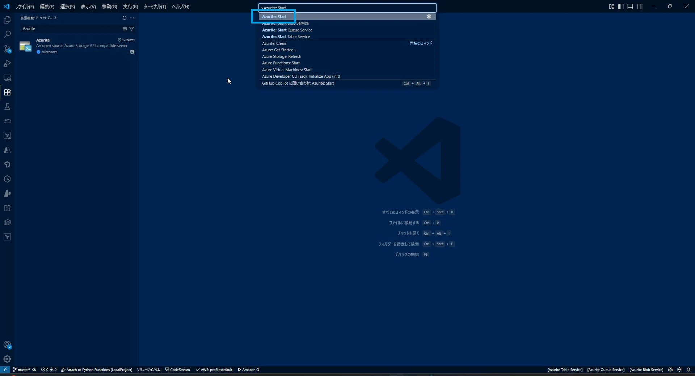The height and width of the screenshot is (376, 695).
Task: Open the ターミナル(T) menu
Action: tap(155, 7)
